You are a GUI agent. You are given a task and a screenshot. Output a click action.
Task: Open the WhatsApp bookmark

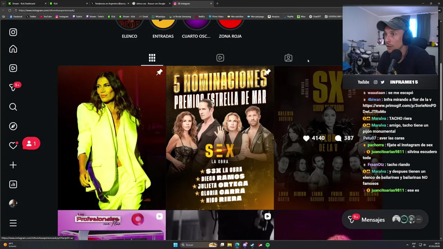[158, 17]
